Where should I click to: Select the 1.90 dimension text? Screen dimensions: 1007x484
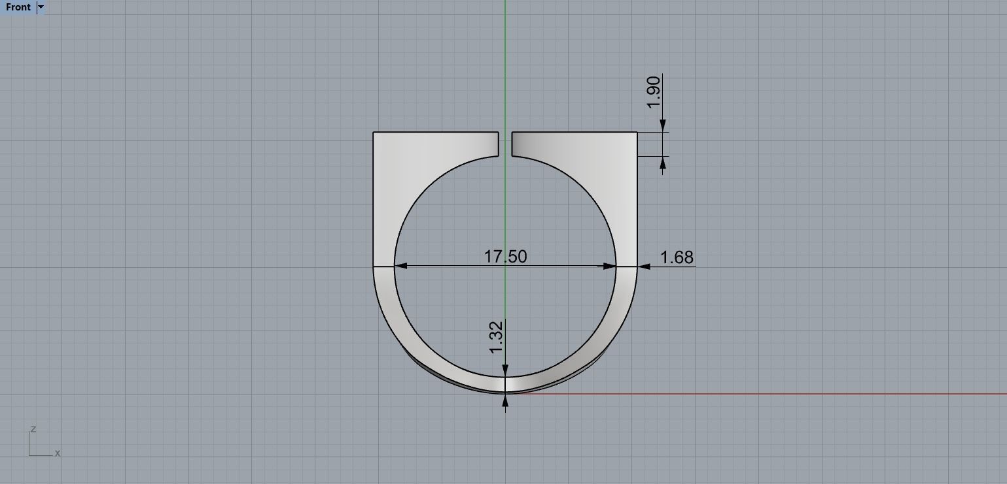click(653, 93)
